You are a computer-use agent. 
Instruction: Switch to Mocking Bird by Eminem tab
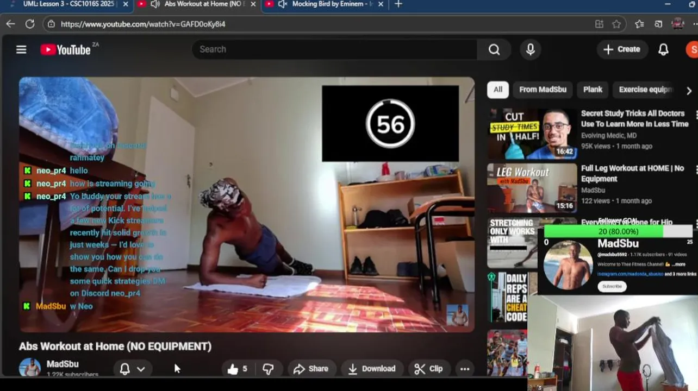coord(325,4)
